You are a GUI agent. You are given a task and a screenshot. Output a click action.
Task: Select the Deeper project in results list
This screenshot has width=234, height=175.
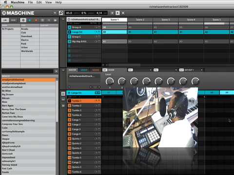[28, 139]
